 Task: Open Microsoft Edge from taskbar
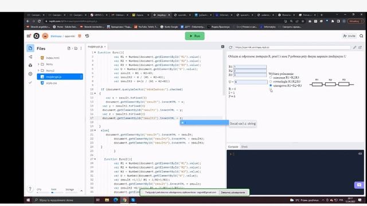point(116,200)
